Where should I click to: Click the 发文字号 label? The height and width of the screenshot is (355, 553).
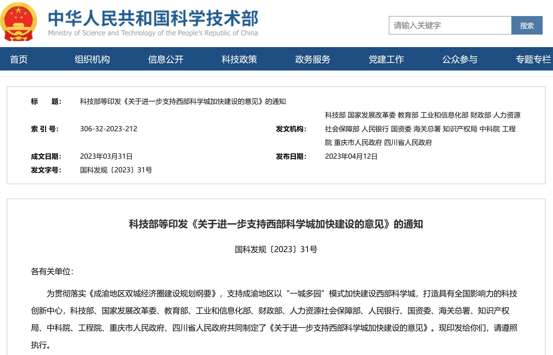coord(46,170)
